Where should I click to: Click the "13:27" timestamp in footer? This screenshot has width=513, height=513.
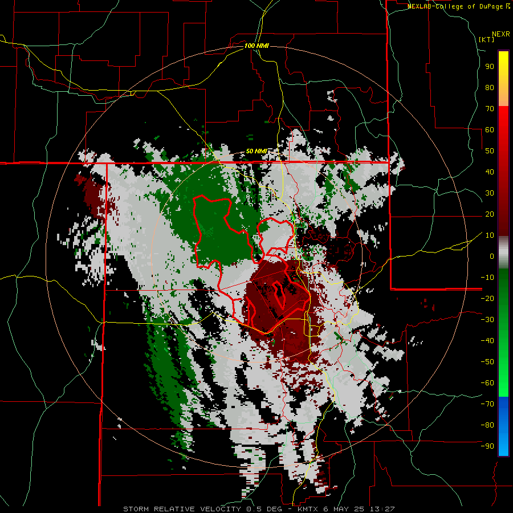click(382, 509)
